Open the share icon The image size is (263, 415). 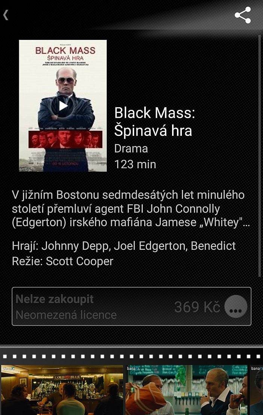click(x=243, y=15)
